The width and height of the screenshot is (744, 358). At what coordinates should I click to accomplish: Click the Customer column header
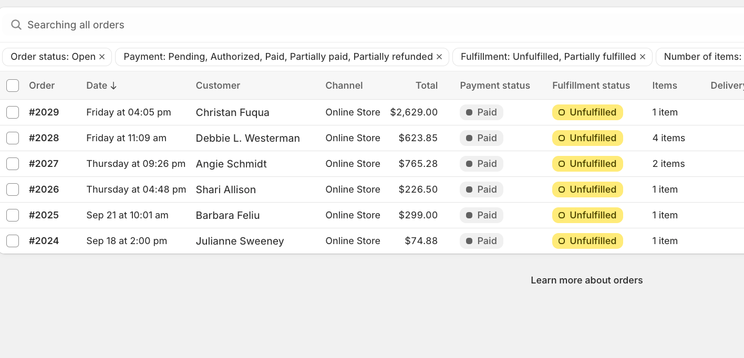pos(218,85)
